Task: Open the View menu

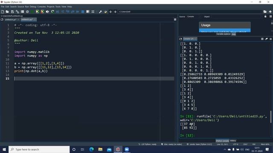Action: (x=64, y=7)
